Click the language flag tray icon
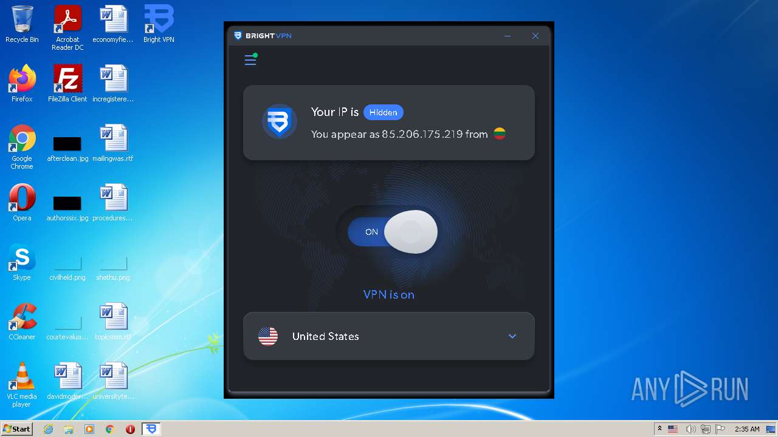 tap(673, 429)
